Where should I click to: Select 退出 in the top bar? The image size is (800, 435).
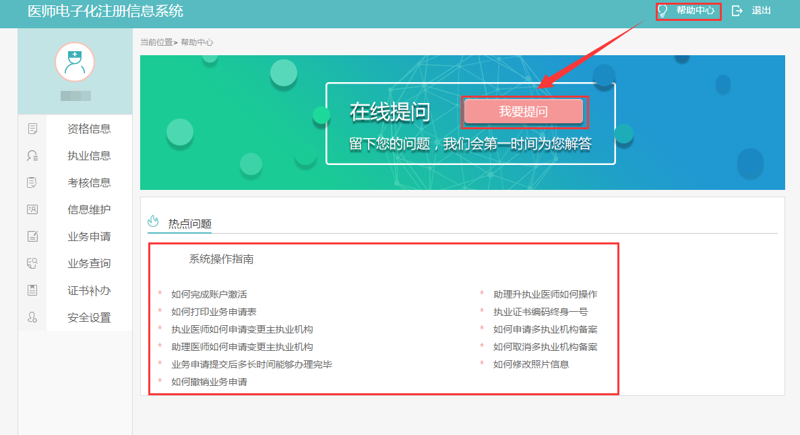[x=762, y=11]
